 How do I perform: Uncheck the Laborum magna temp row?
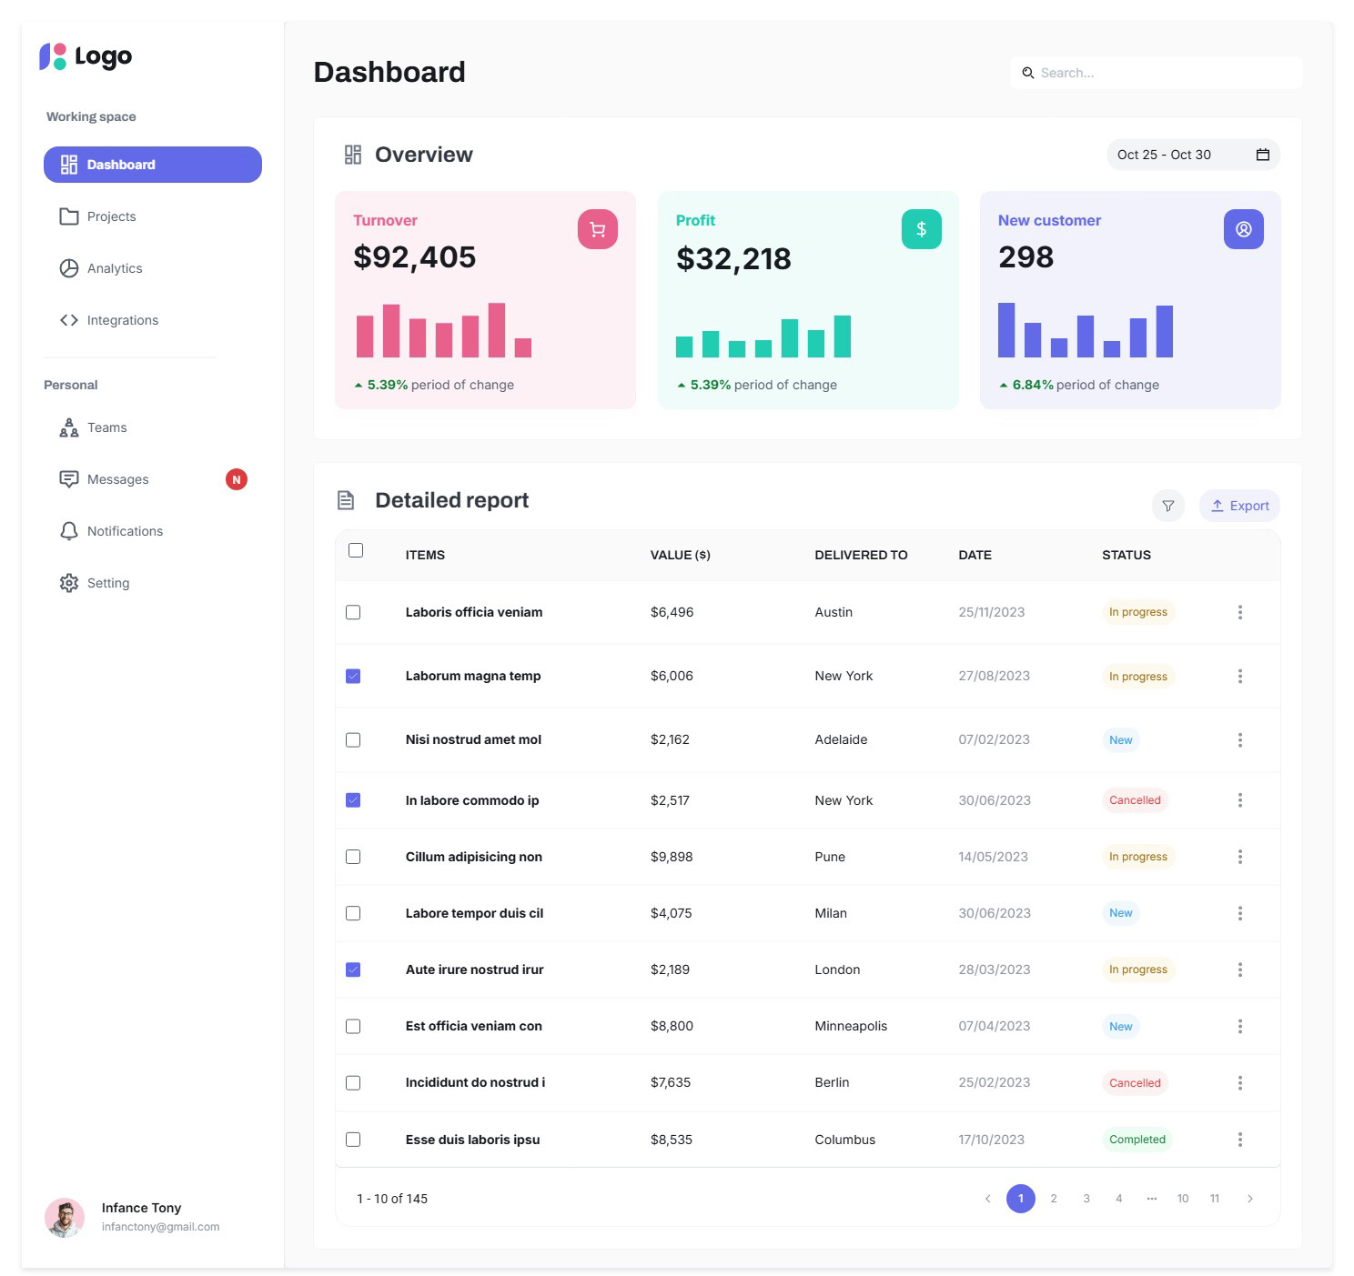tap(353, 676)
